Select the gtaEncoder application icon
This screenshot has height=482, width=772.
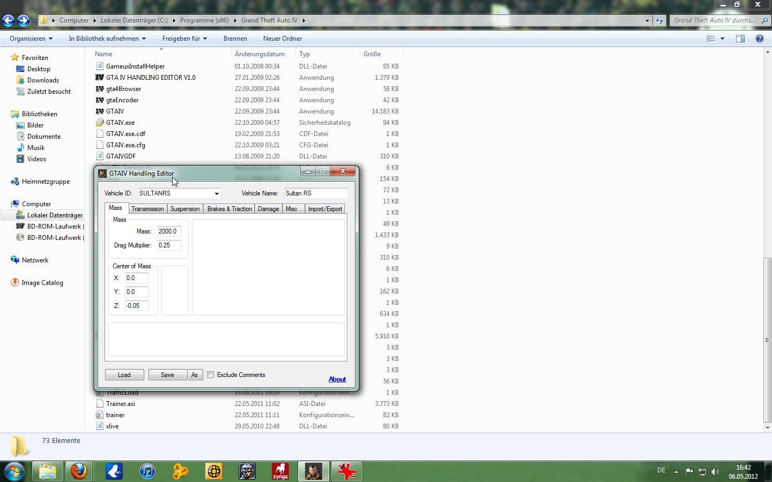coord(99,100)
